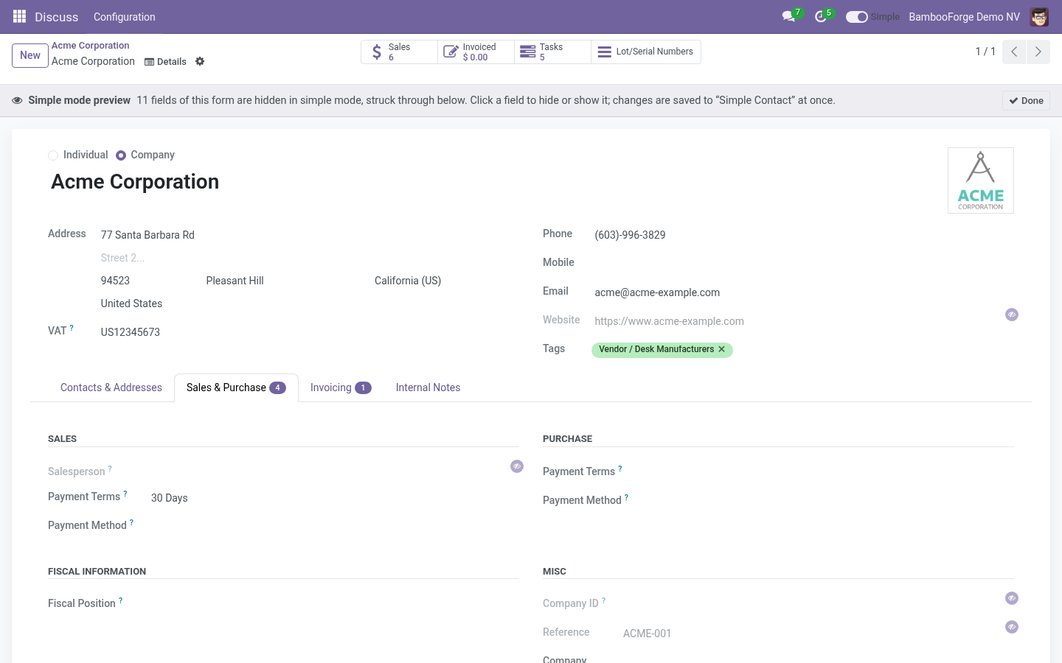Screen dimensions: 1062x663
Task: Open the conversations chat bubble icon
Action: click(789, 16)
